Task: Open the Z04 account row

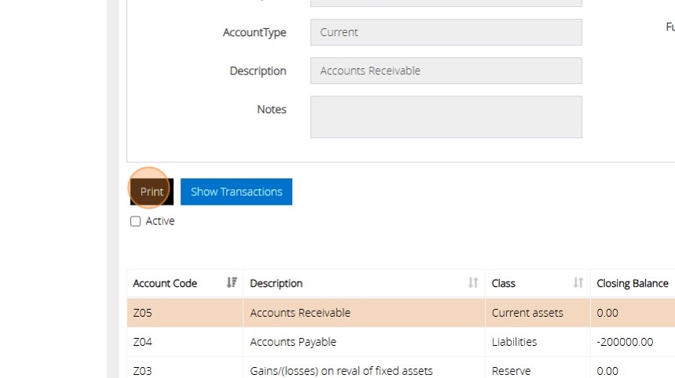Action: [x=143, y=342]
